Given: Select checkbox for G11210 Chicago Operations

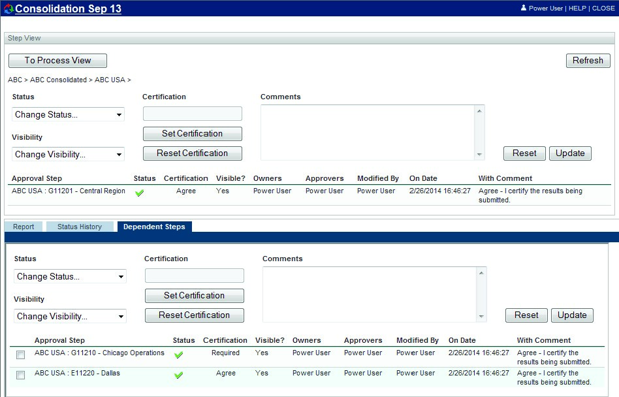Looking at the screenshot, I should [x=21, y=355].
